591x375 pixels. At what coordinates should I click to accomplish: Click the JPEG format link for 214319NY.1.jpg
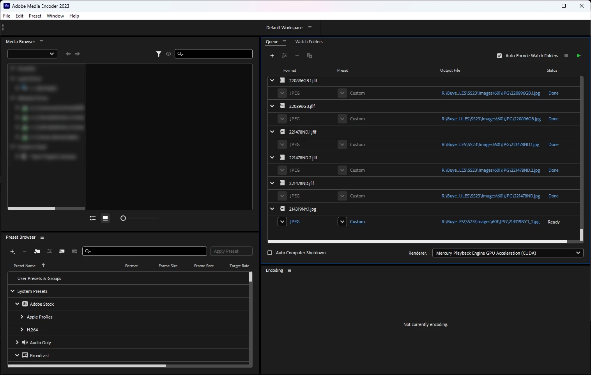pos(295,222)
